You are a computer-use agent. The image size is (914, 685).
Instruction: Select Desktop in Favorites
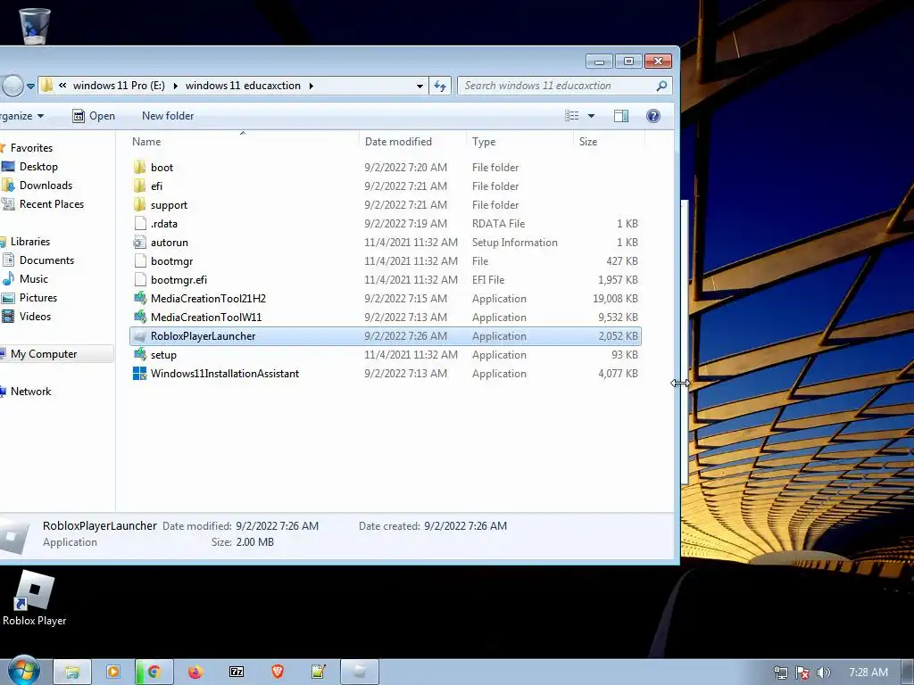tap(38, 167)
